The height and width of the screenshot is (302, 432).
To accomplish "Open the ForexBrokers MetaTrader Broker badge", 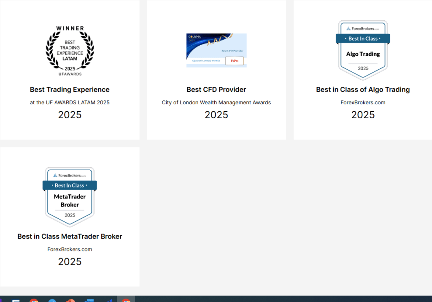I will click(x=70, y=197).
